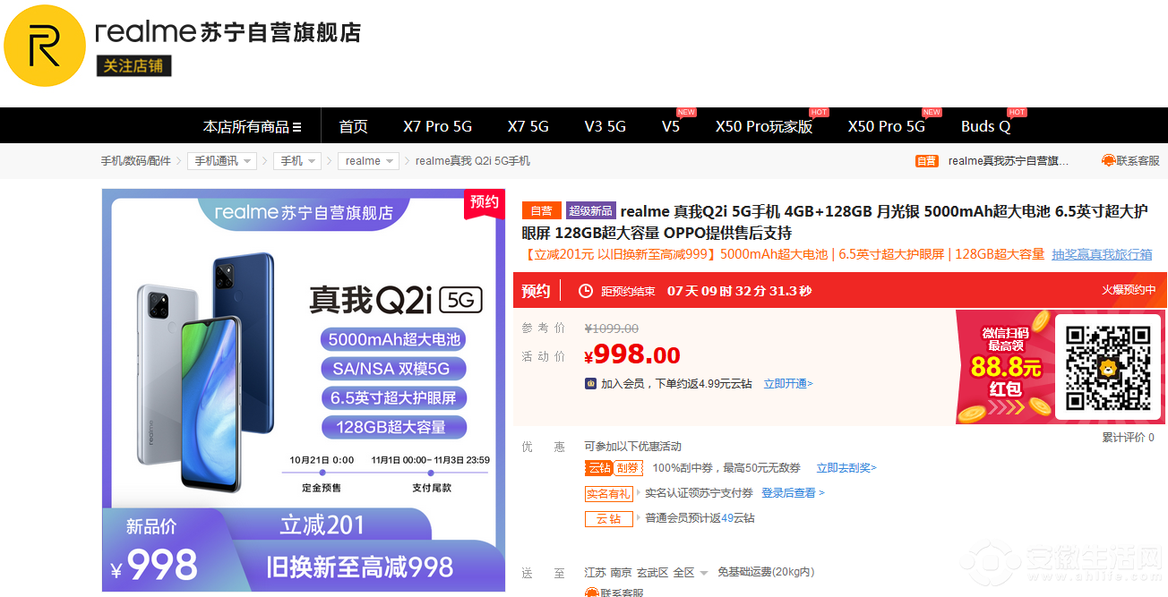This screenshot has width=1168, height=597.
Task: Select the V5 nav item
Action: click(x=671, y=126)
